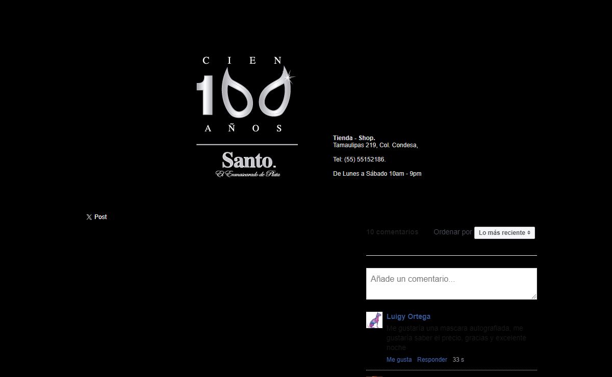Click the phone number 'Tel: (55) 55152186.'

[360, 159]
